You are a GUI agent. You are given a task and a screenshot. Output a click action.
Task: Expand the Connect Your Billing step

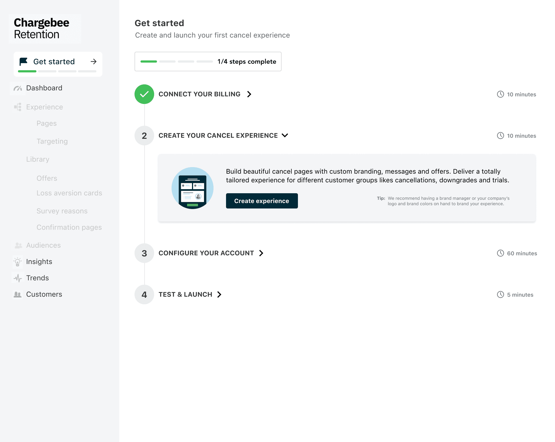pos(249,94)
